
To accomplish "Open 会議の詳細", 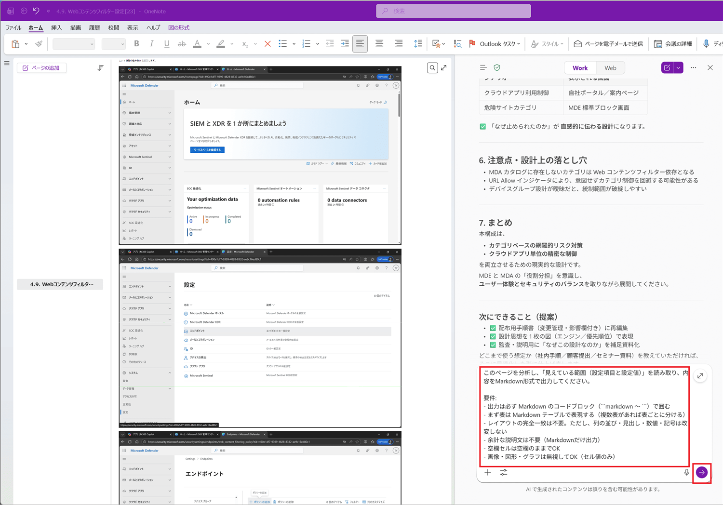I will [x=673, y=44].
